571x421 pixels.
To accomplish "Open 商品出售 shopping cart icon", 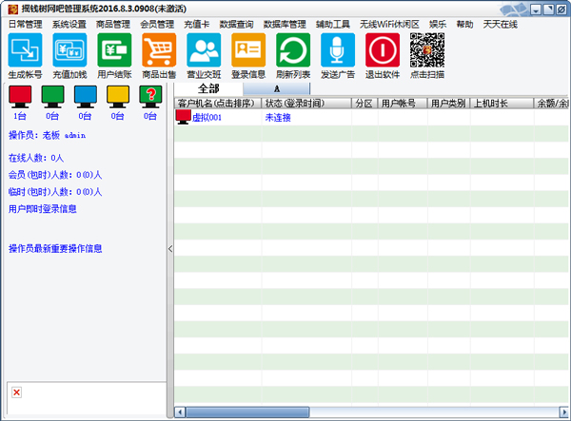I will [159, 50].
